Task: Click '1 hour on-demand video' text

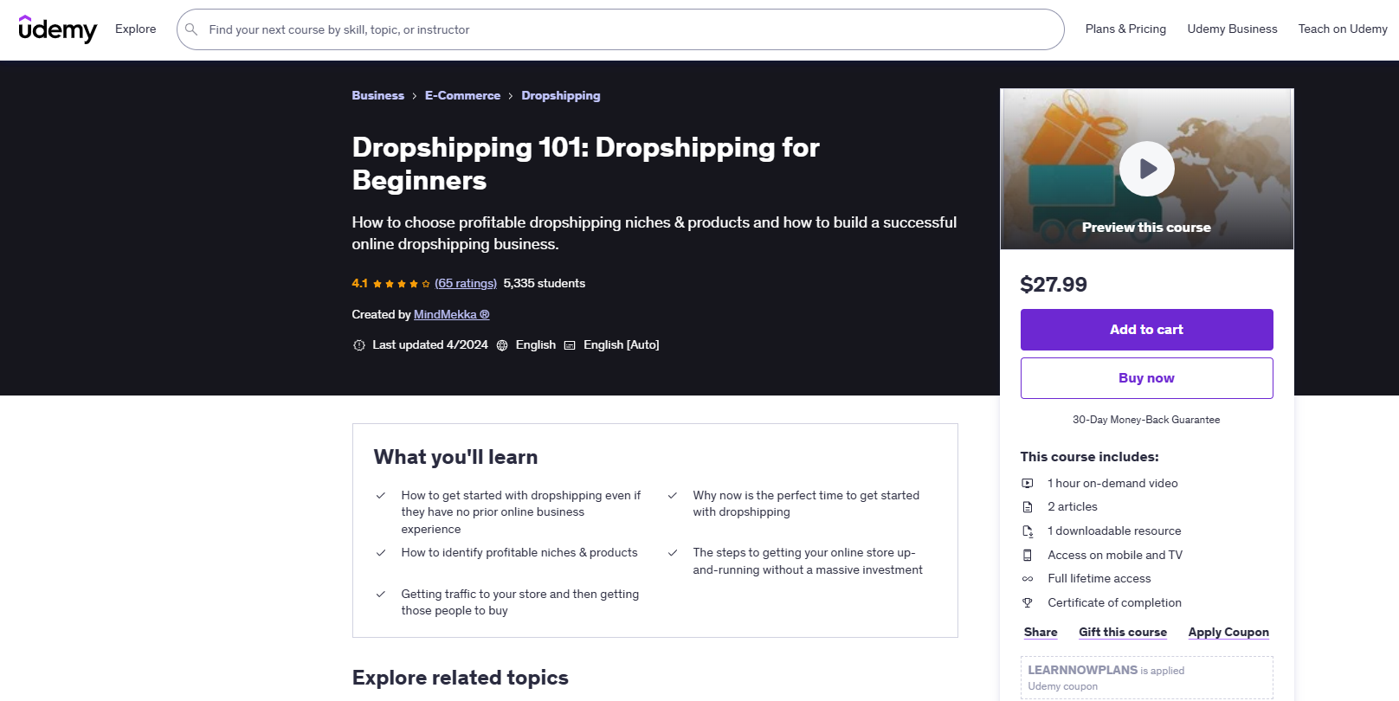Action: [1113, 484]
